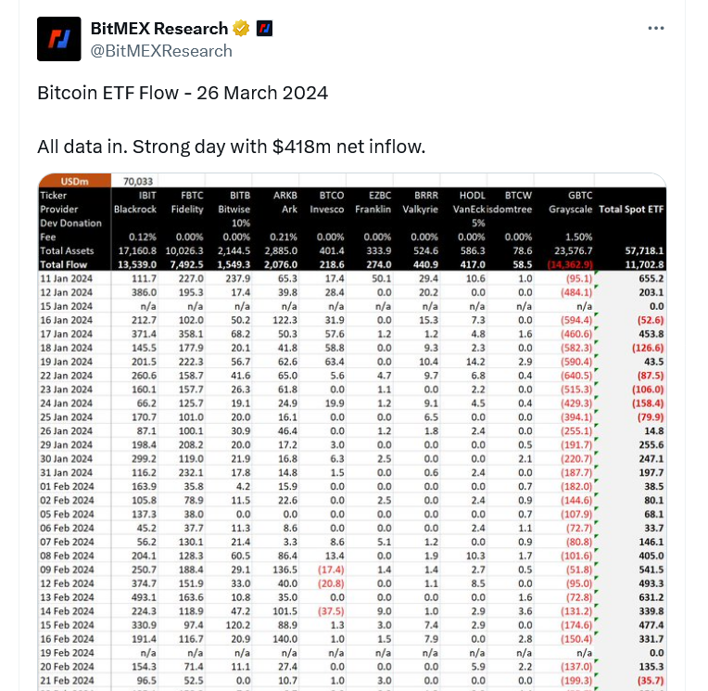The width and height of the screenshot is (708, 691).
Task: Click the "Bitcoin ETF Flow - 26 March 2024" text
Action: (183, 94)
